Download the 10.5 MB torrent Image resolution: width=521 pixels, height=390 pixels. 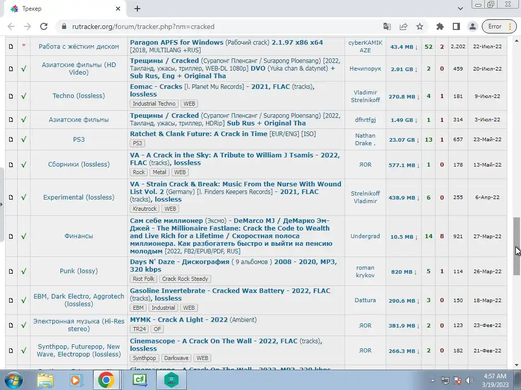tap(403, 237)
